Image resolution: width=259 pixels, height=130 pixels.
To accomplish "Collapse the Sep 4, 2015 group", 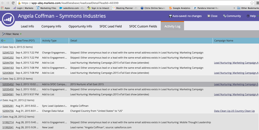I will pyautogui.click(x=1, y=47).
